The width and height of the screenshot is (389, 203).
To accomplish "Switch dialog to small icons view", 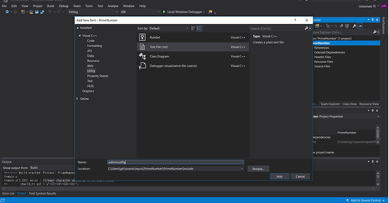I will 193,28.
